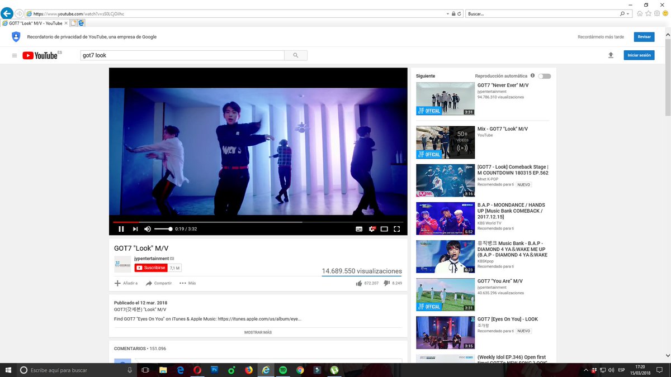The height and width of the screenshot is (377, 671).
Task: Pause the video
Action: [121, 229]
